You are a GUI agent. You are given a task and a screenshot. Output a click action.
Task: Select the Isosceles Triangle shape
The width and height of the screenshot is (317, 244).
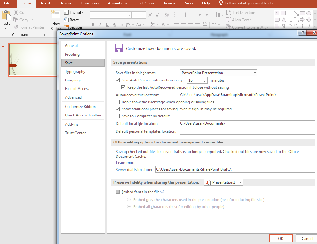pyautogui.click(x=284, y=20)
